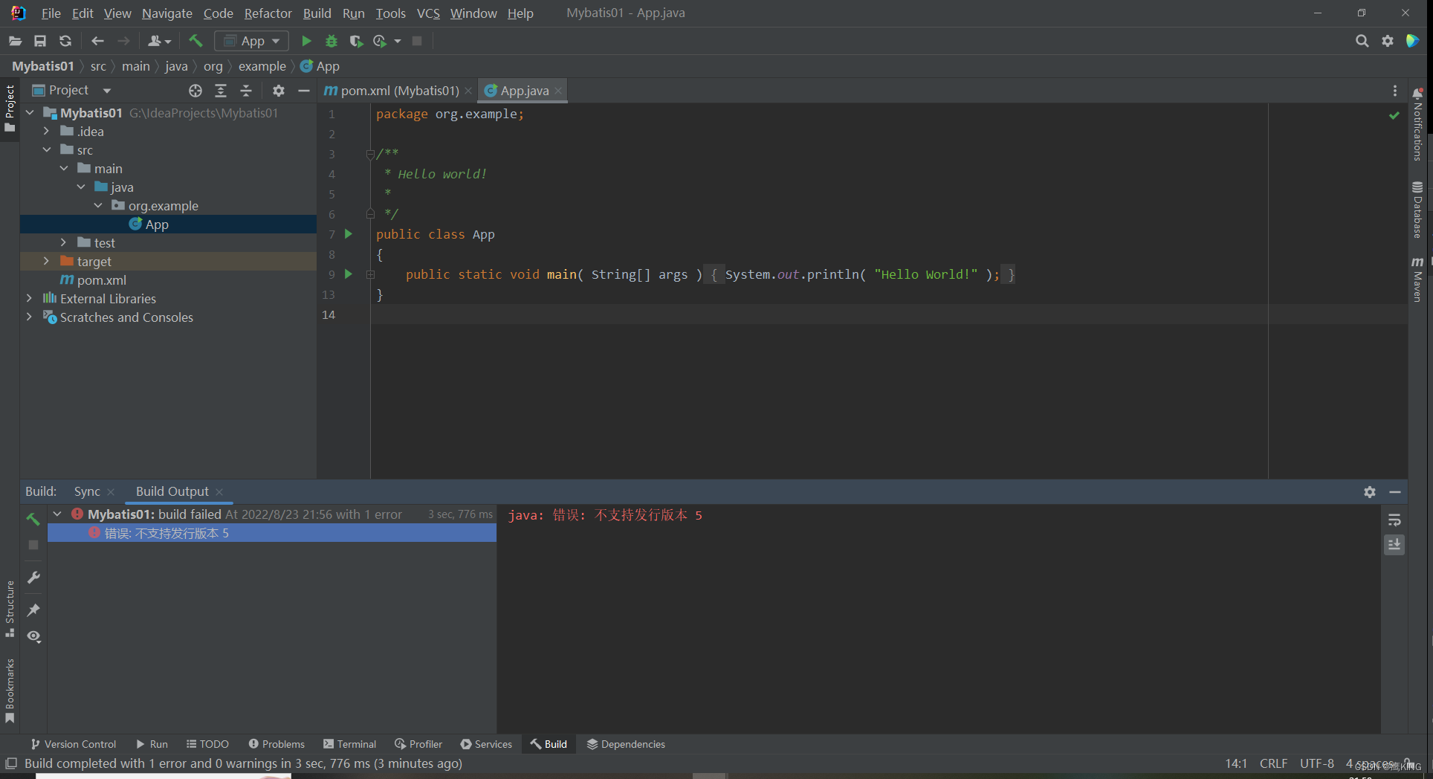Viewport: 1433px width, 779px height.
Task: Click the Build hammer icon in toolbar
Action: pyautogui.click(x=195, y=41)
